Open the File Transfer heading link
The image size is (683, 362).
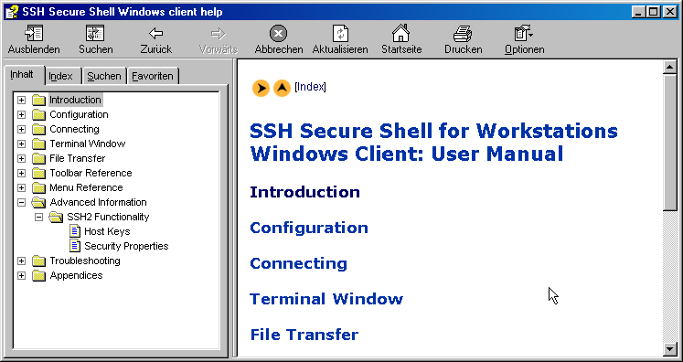(x=304, y=335)
